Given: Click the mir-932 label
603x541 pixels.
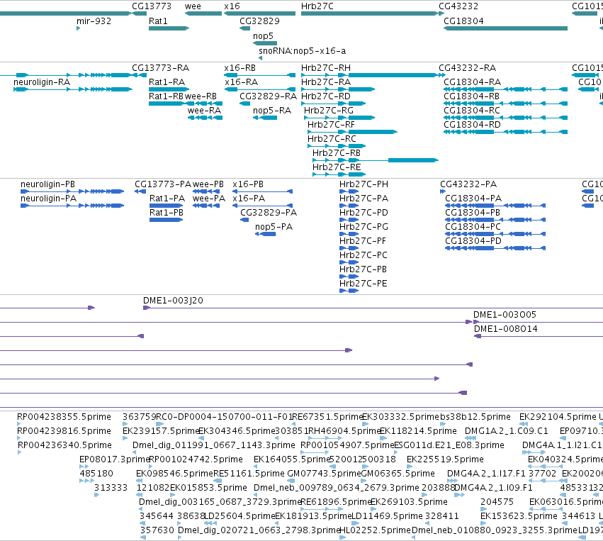Looking at the screenshot, I should point(94,21).
